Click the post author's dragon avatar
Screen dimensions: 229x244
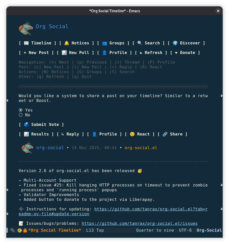(x=27, y=148)
